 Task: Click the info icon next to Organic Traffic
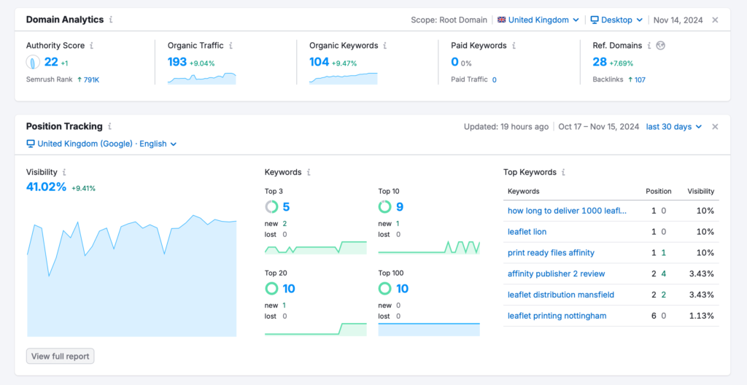[231, 46]
